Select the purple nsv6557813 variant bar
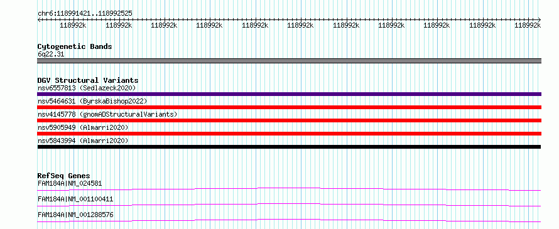This screenshot has width=559, height=229. 289,94
